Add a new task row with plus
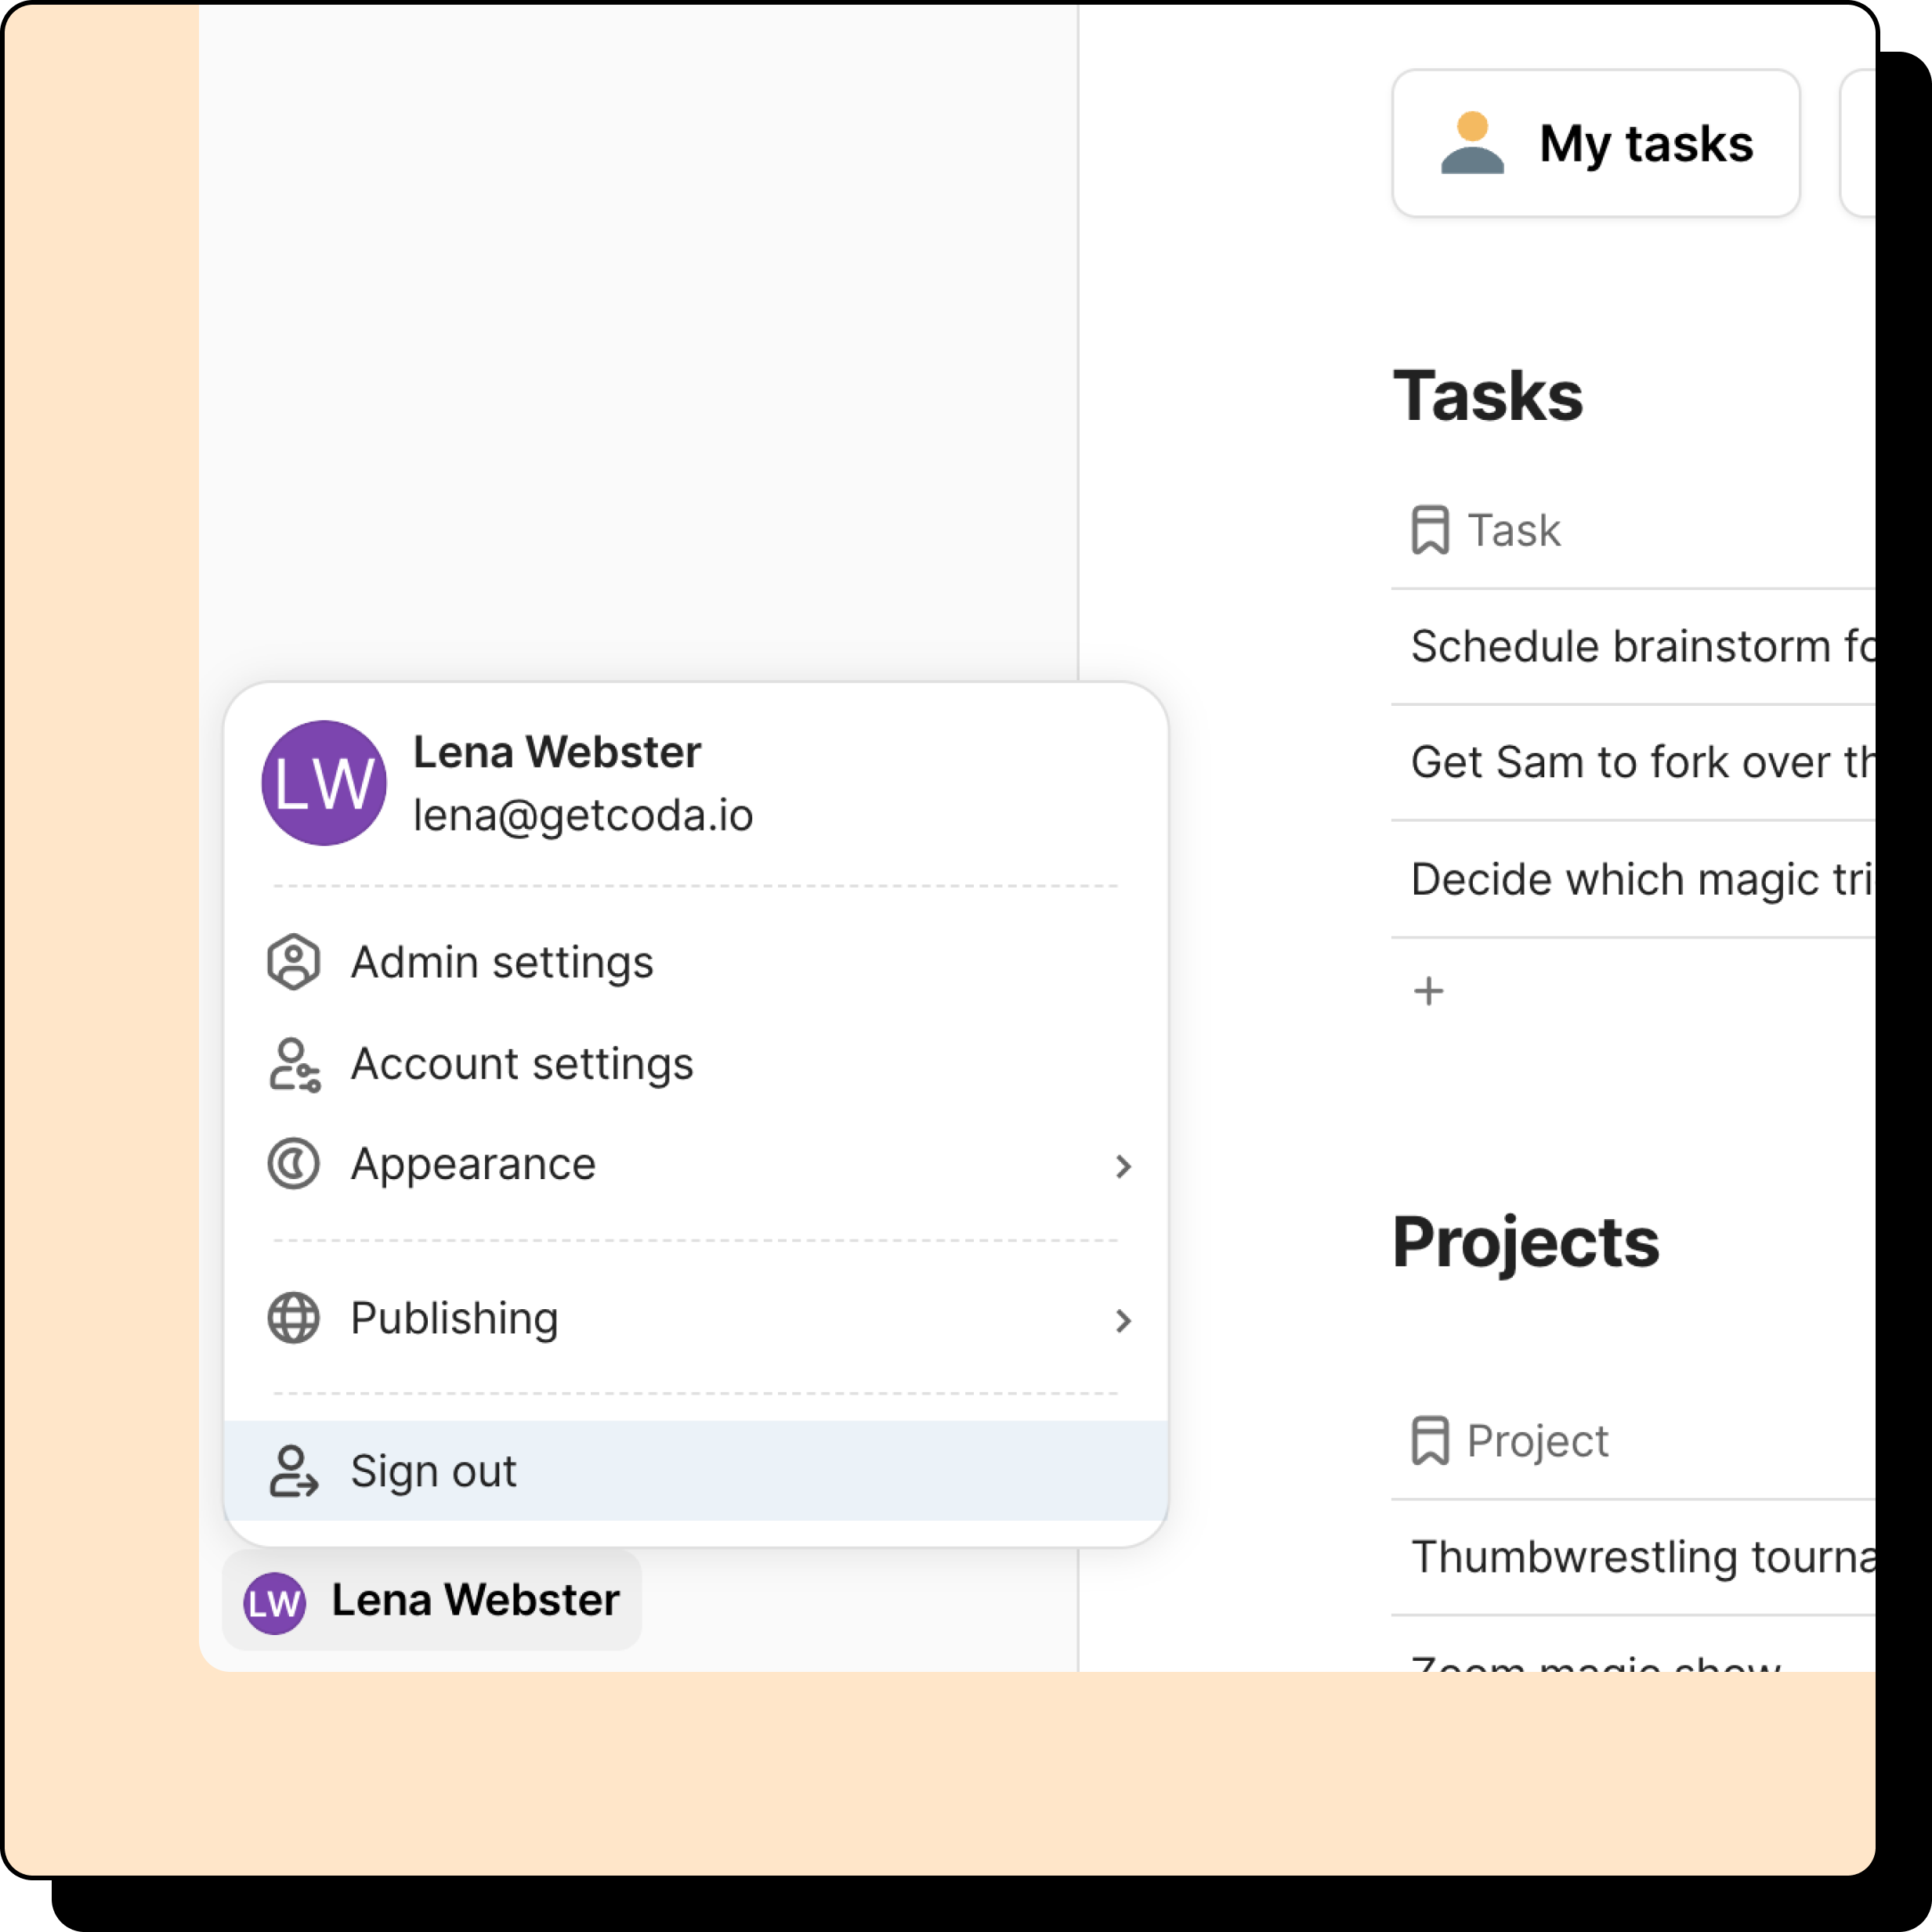 [x=1429, y=991]
